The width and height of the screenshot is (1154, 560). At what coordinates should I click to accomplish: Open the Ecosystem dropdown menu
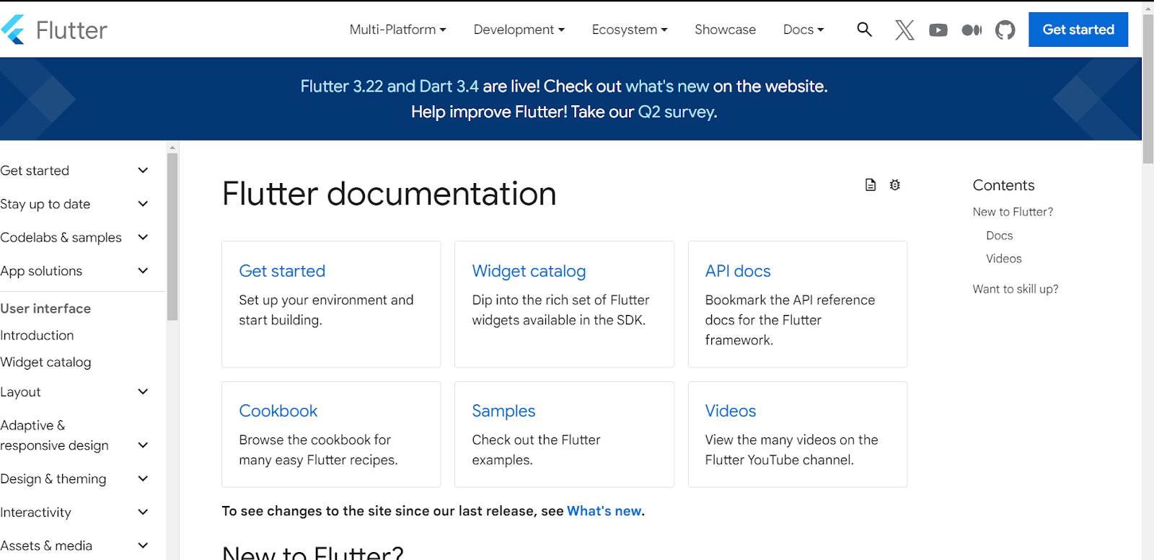pos(630,30)
